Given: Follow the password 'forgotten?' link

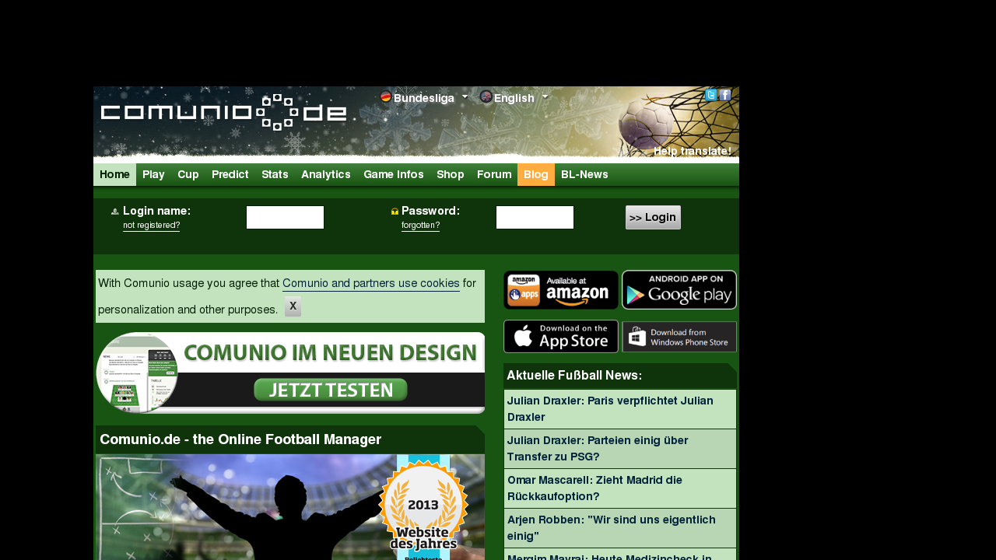Looking at the screenshot, I should pos(420,226).
